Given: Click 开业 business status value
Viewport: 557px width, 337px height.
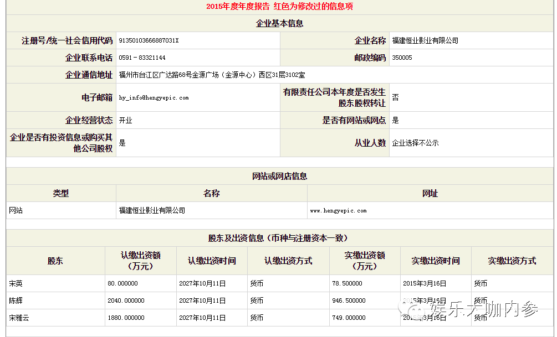Looking at the screenshot, I should point(125,120).
